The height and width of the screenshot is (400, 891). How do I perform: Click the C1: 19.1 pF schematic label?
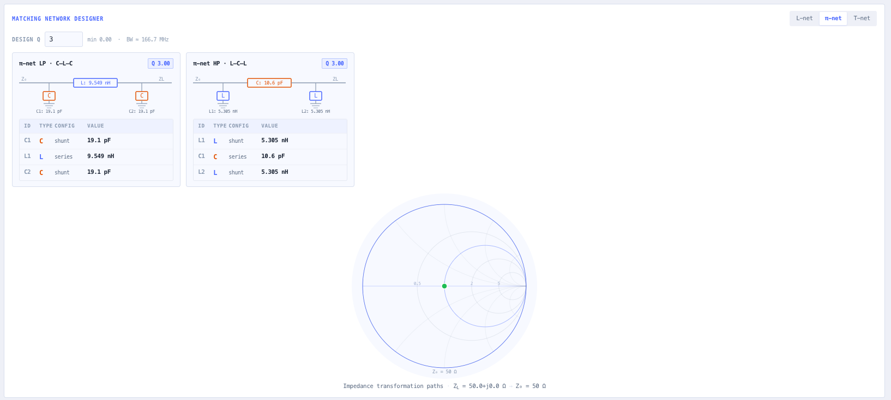(x=49, y=111)
